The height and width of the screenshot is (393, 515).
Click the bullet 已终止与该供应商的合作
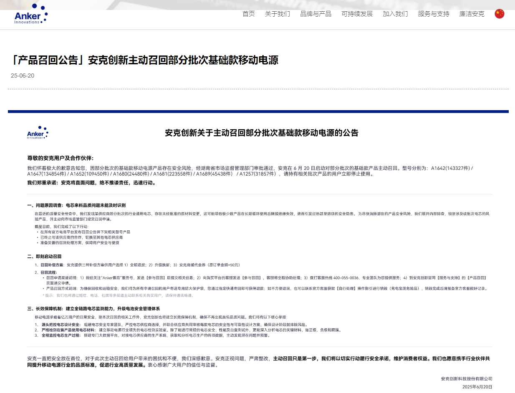click(x=81, y=237)
